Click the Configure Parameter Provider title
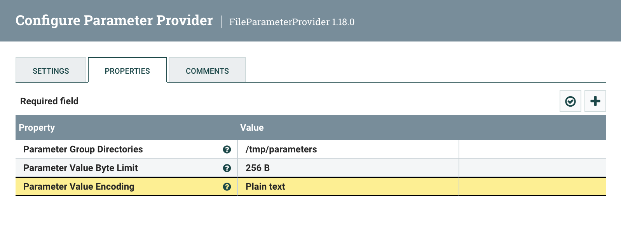The width and height of the screenshot is (621, 235). coord(114,21)
